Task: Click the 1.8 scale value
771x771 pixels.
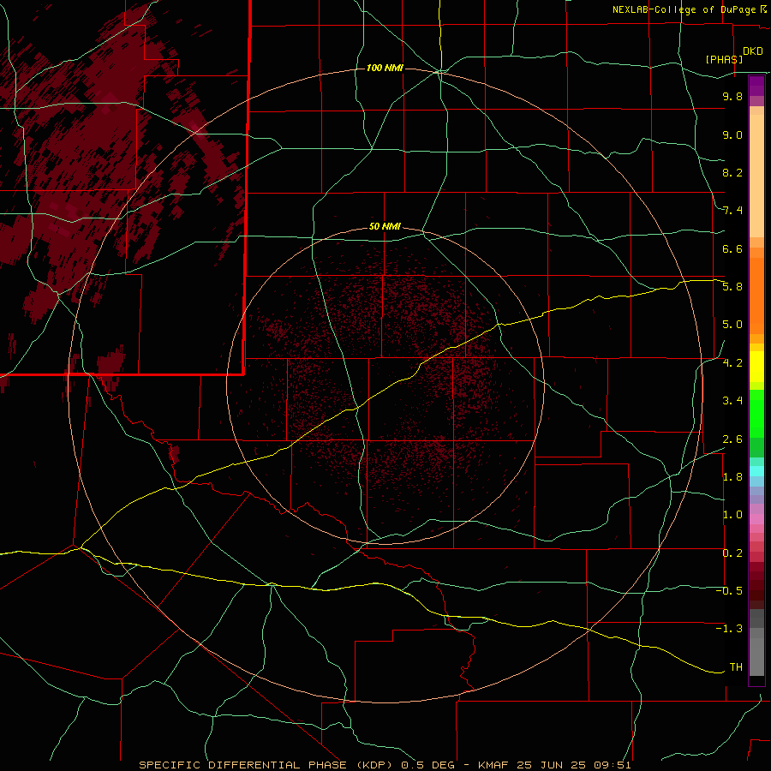Action: (x=732, y=477)
